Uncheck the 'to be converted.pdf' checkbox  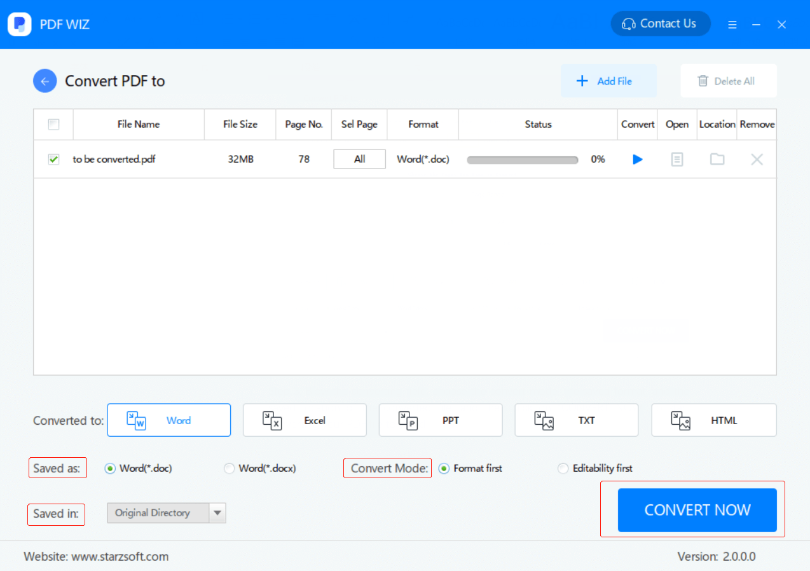click(53, 159)
